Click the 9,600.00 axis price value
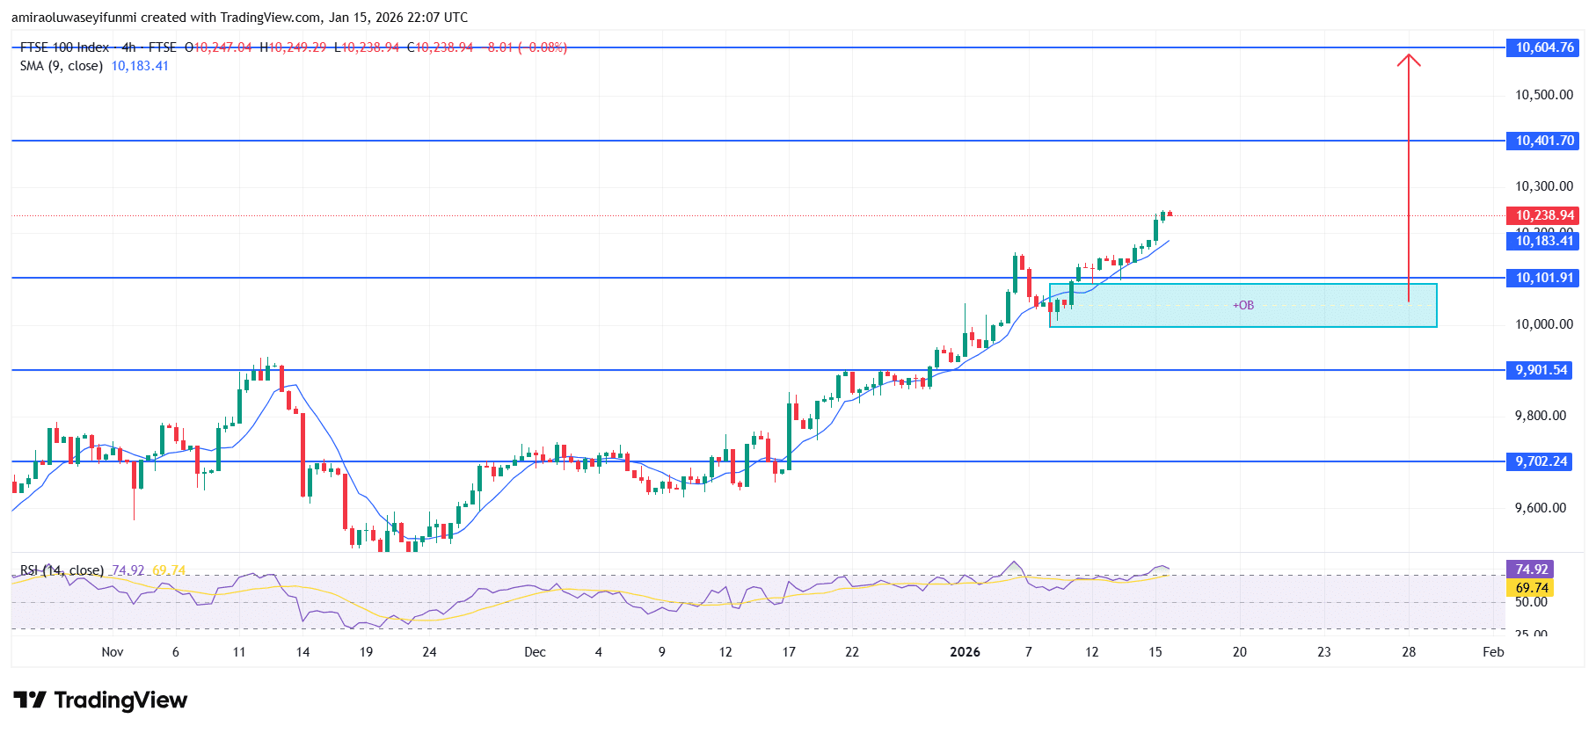1596x733 pixels. point(1541,508)
